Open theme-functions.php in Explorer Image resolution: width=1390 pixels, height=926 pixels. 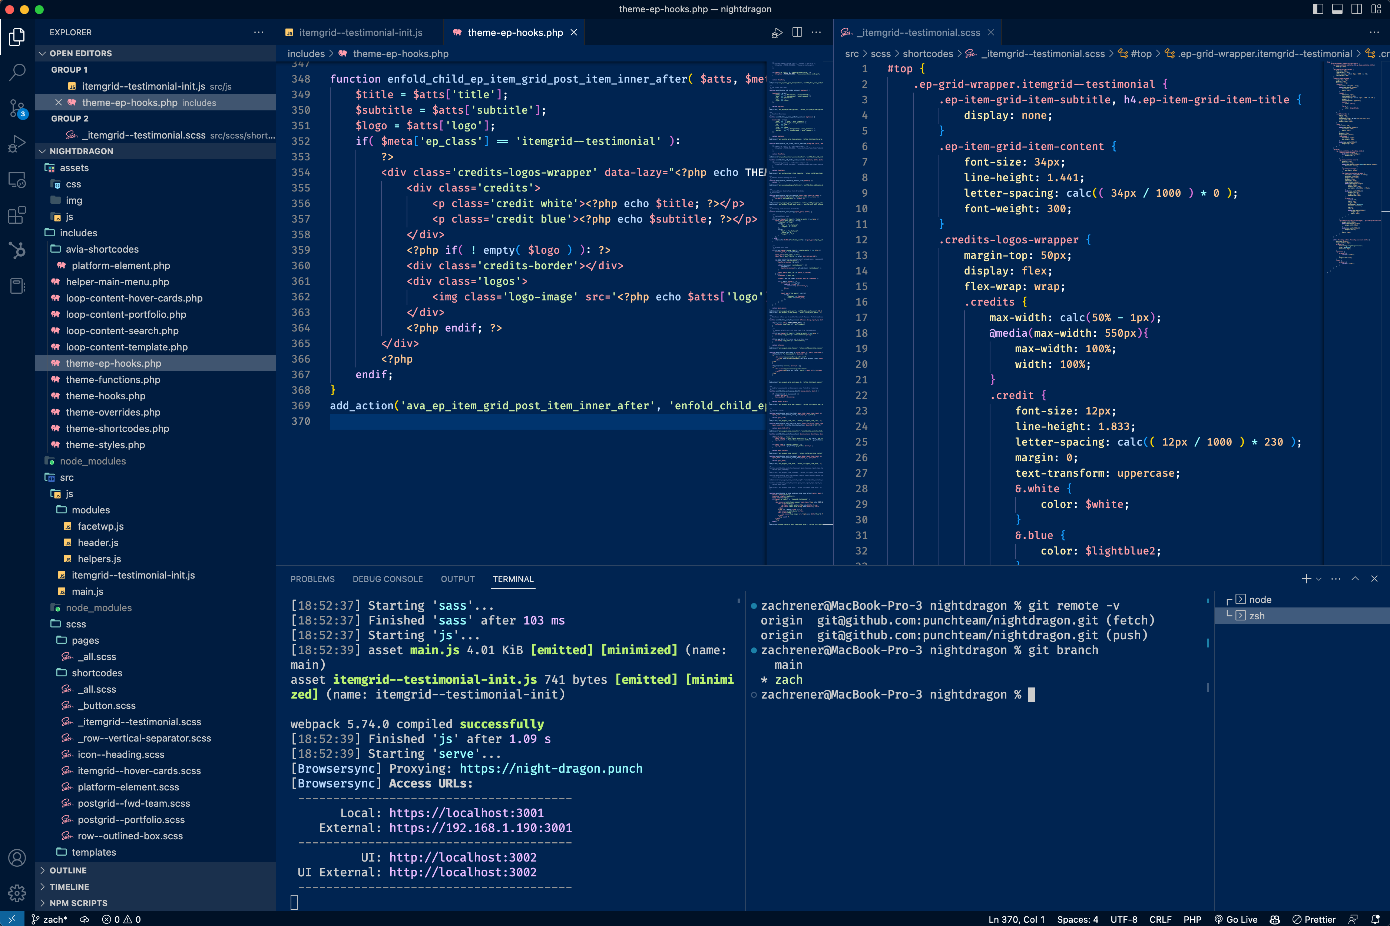coord(155,380)
